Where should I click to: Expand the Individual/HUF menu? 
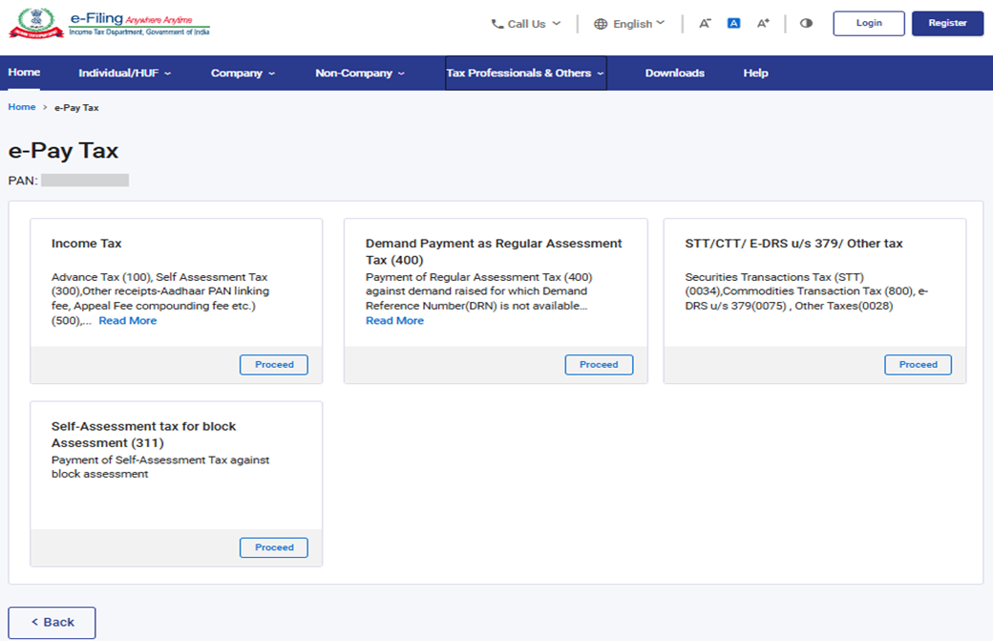[x=124, y=74]
